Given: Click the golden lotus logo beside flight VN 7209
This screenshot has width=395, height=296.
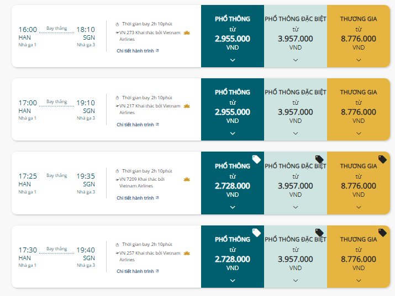Looking at the screenshot, I should pos(187,179).
